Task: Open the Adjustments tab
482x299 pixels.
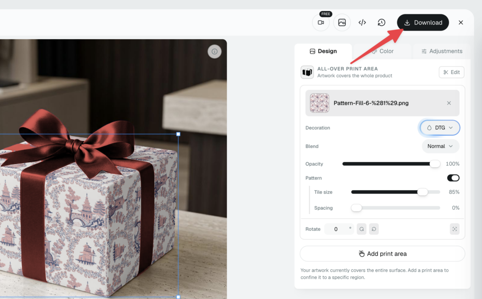Action: [442, 51]
